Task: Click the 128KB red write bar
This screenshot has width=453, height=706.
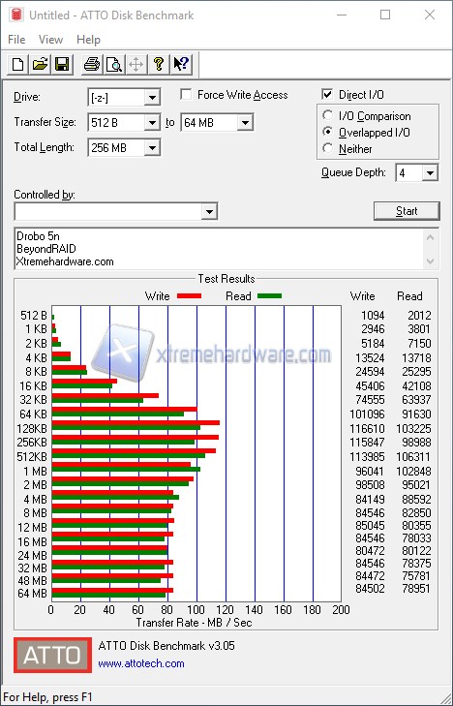Action: (x=136, y=423)
